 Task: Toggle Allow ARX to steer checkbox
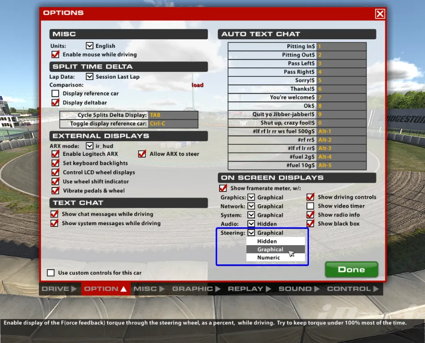point(142,154)
